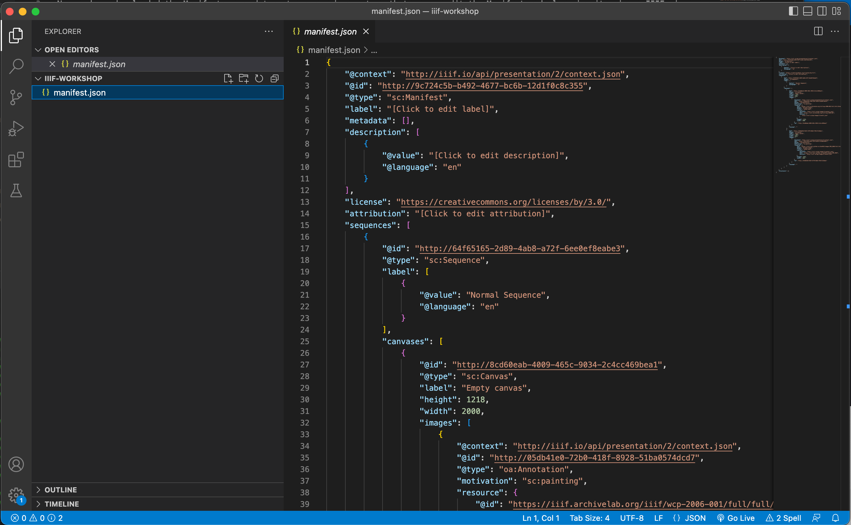Click line number 25 in the gutter
851x525 pixels.
click(305, 341)
